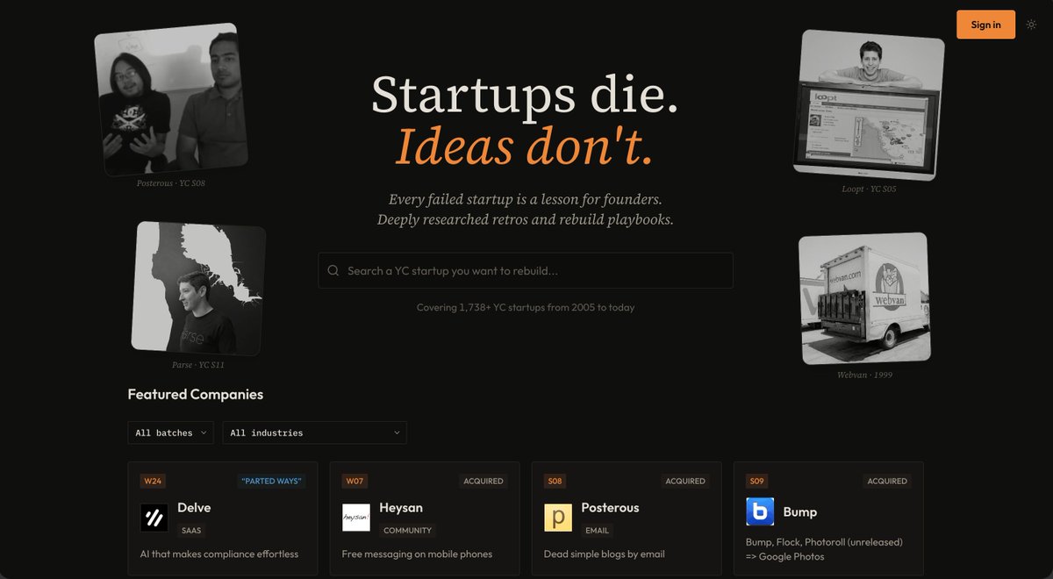Click the Webvan truck photo
The image size is (1053, 579).
coord(864,298)
